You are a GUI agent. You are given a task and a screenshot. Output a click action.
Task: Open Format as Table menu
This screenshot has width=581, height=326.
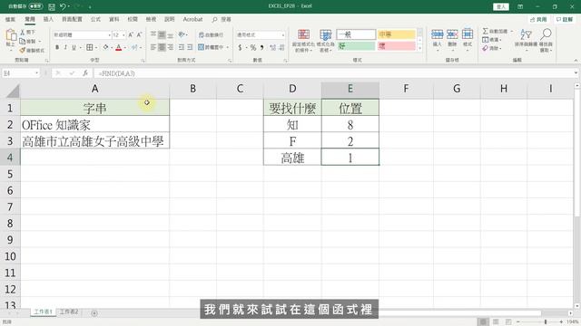click(325, 41)
